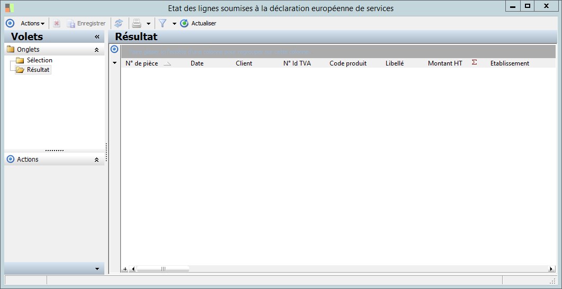Click the plus icon at grid bottom left
This screenshot has width=562, height=289.
point(124,269)
